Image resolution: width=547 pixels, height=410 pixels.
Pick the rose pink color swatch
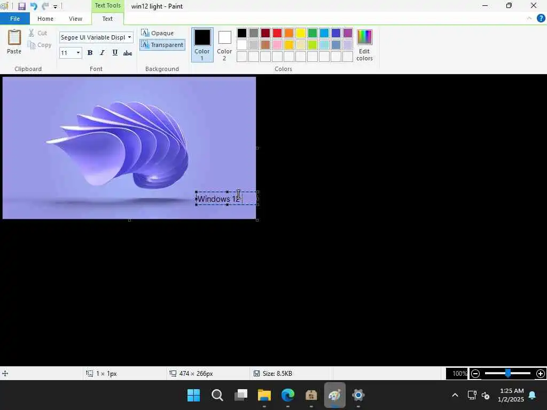[x=277, y=45]
